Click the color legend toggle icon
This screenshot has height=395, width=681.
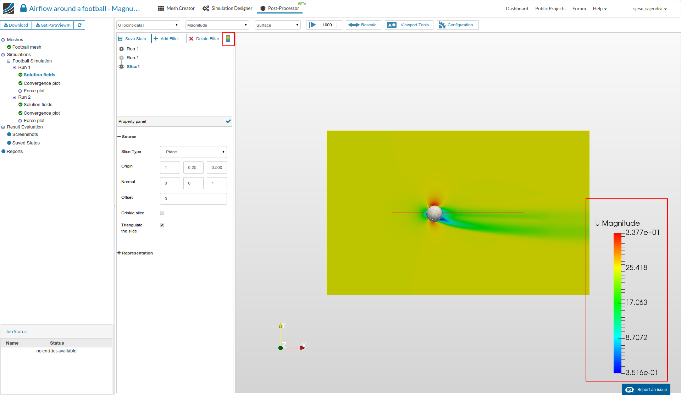pyautogui.click(x=228, y=39)
